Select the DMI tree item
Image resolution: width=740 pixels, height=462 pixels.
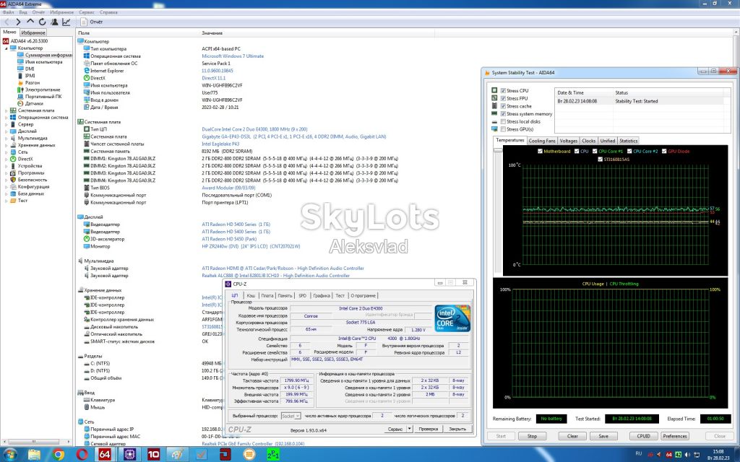[30, 69]
